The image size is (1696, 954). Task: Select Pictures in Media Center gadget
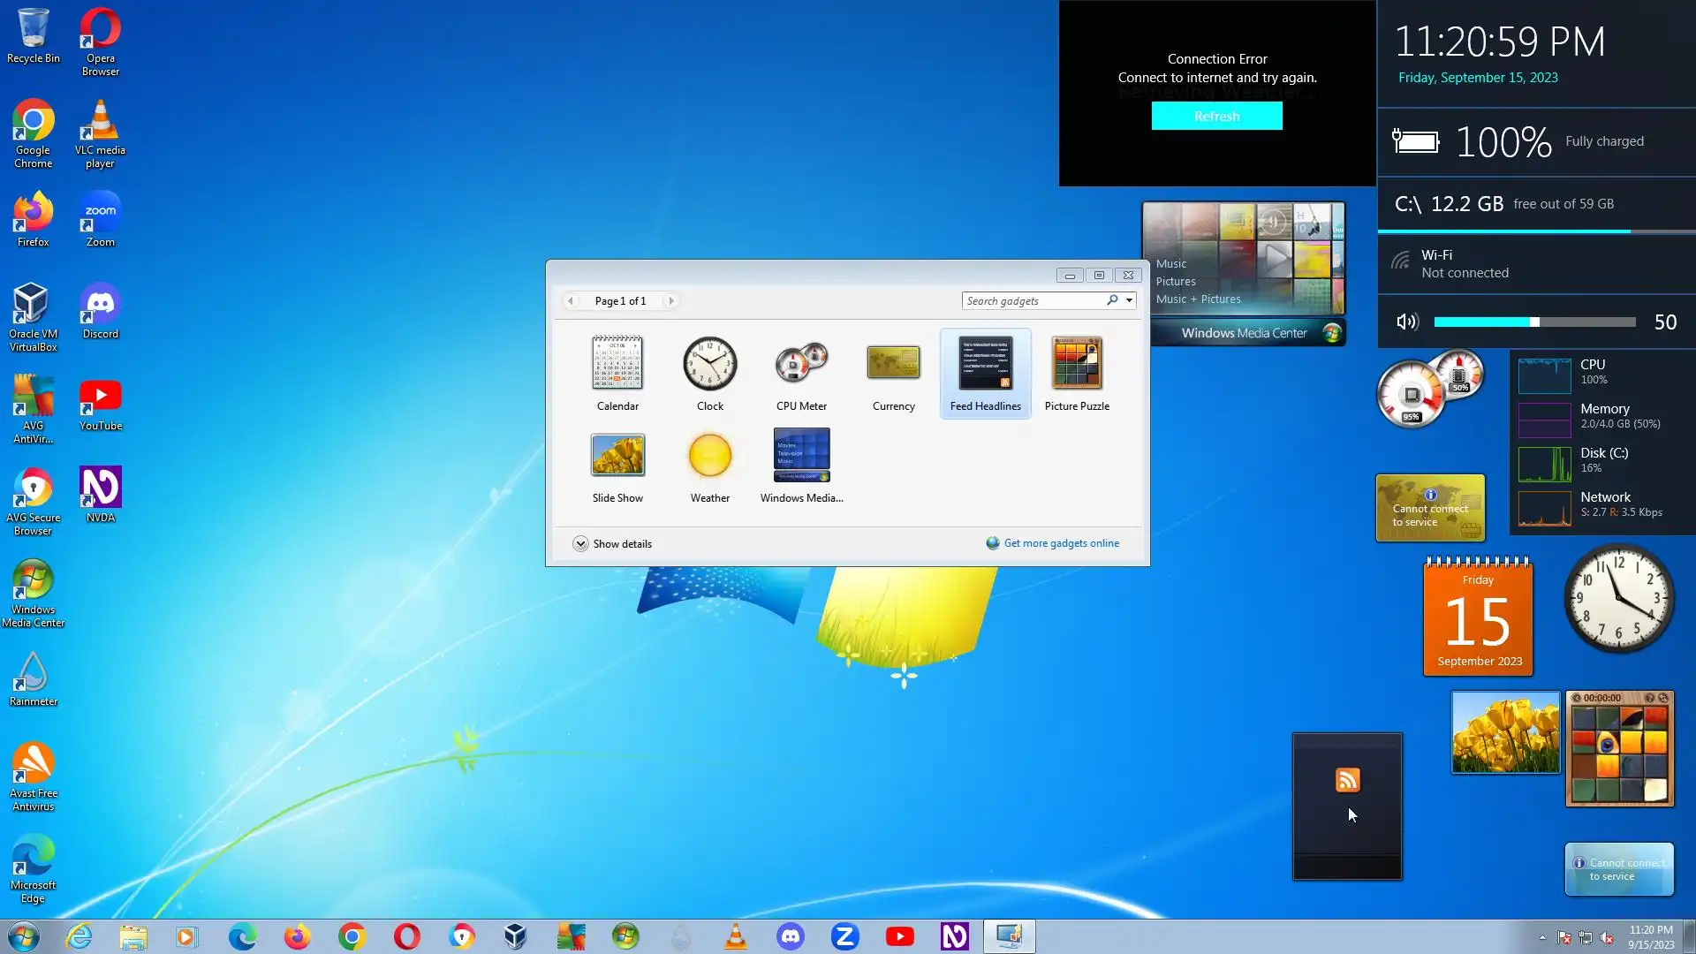[1176, 282]
